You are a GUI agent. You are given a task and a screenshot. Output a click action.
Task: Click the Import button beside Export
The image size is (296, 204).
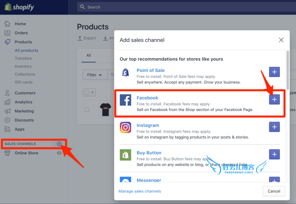109,38
